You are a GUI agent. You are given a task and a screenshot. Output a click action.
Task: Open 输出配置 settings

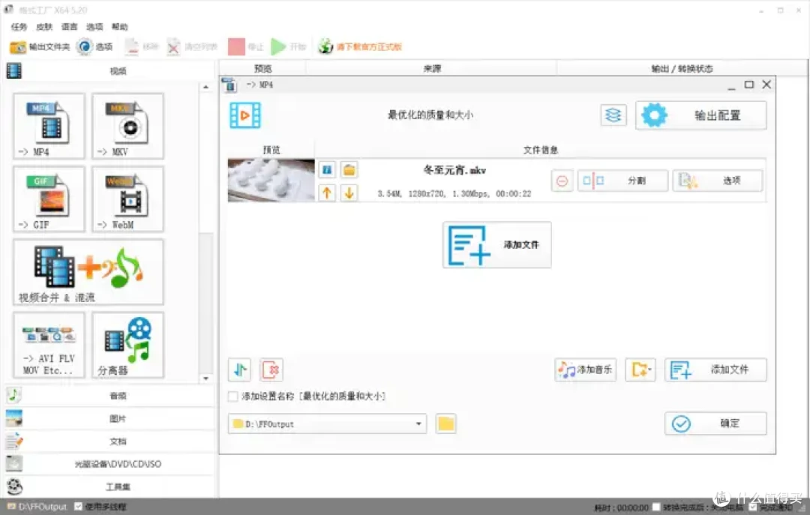point(701,115)
